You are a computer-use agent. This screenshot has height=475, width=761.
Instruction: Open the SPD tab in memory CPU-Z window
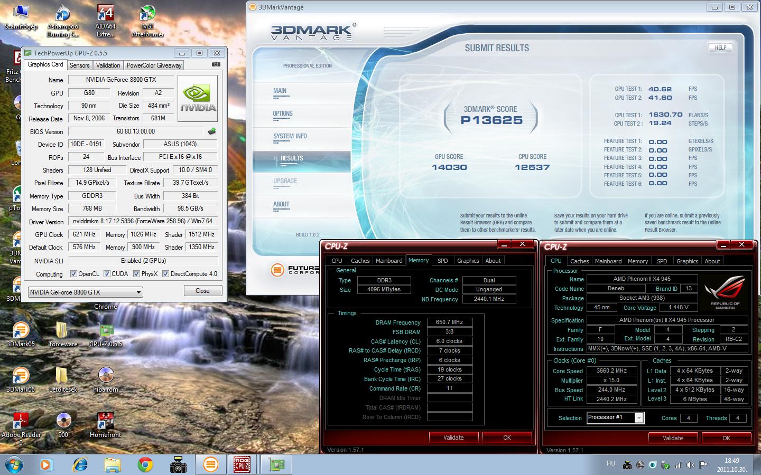[x=442, y=261]
